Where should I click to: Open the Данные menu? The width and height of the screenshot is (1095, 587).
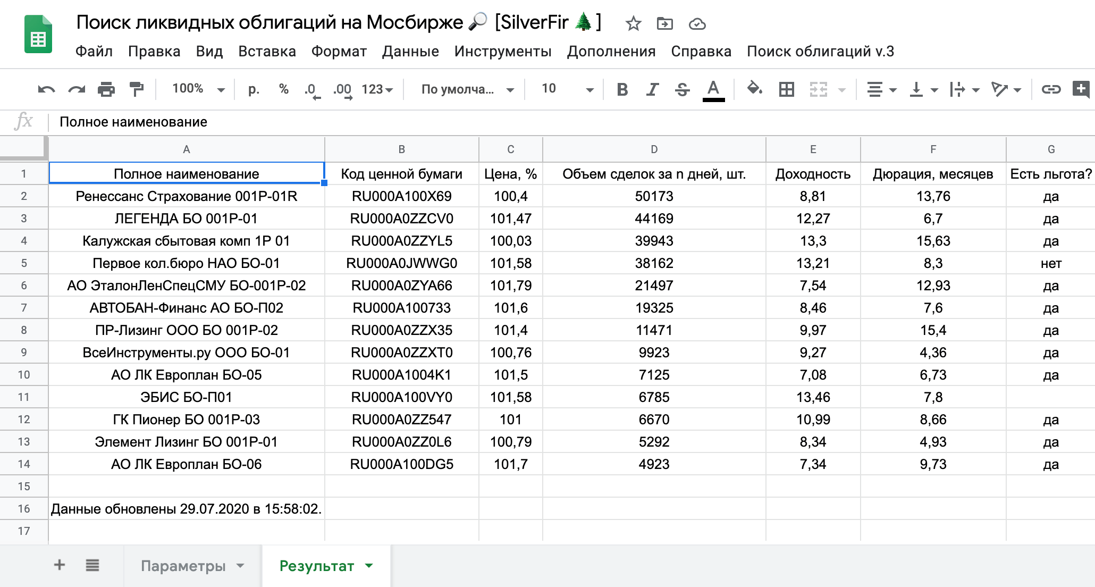[410, 52]
